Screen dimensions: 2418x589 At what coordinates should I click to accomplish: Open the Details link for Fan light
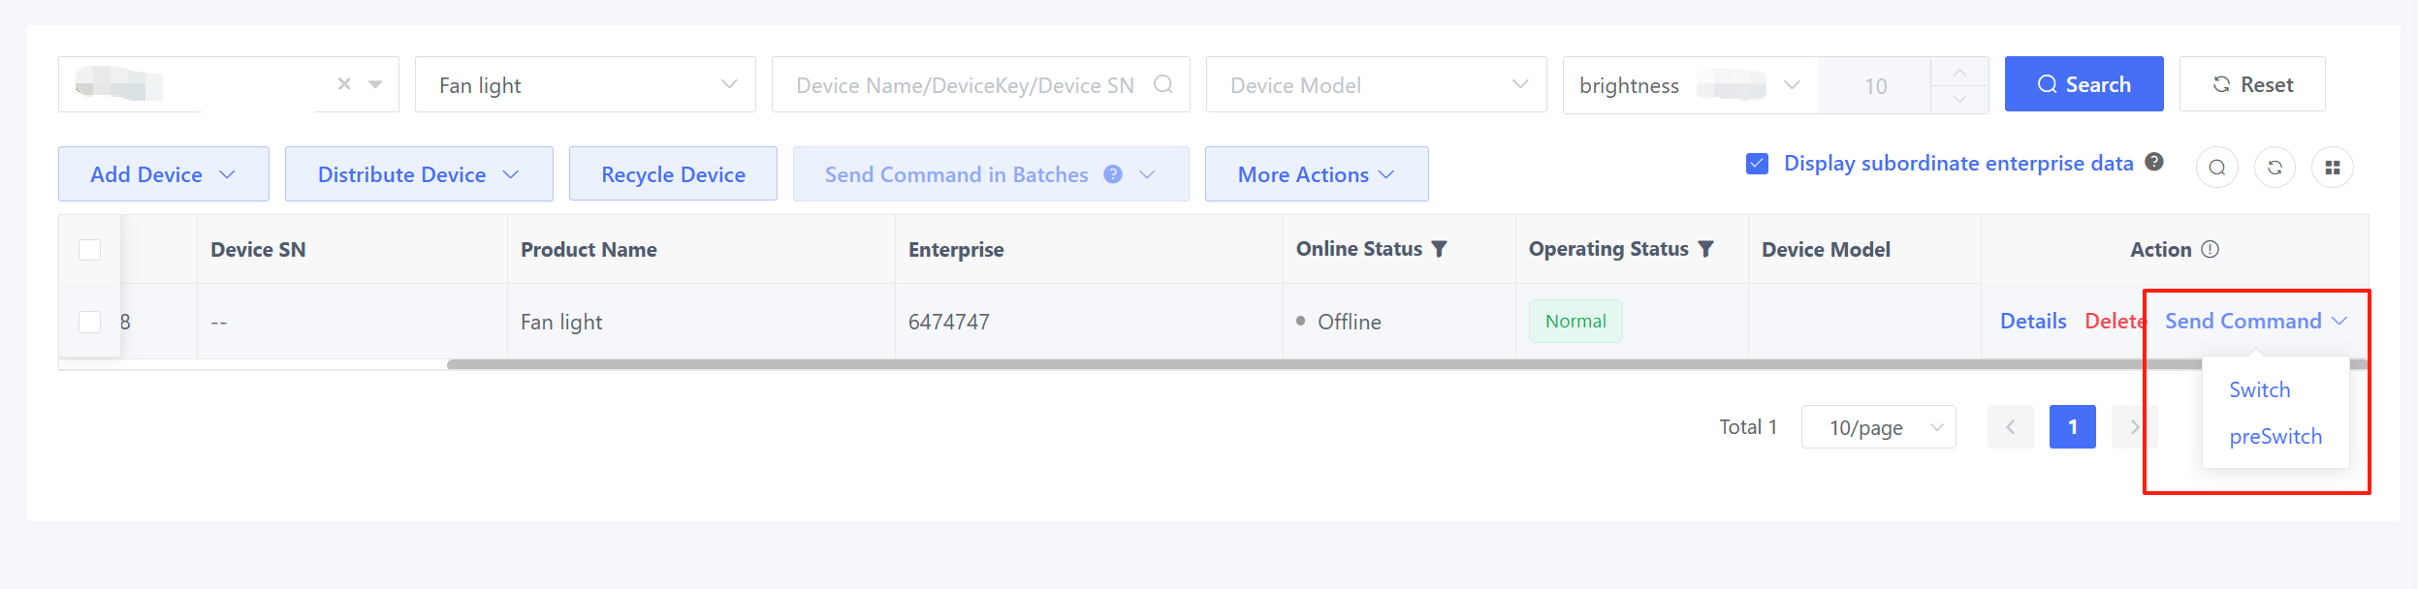[x=2033, y=322]
